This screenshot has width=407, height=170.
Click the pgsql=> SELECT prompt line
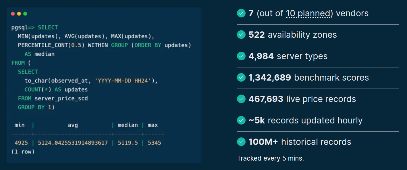click(34, 27)
